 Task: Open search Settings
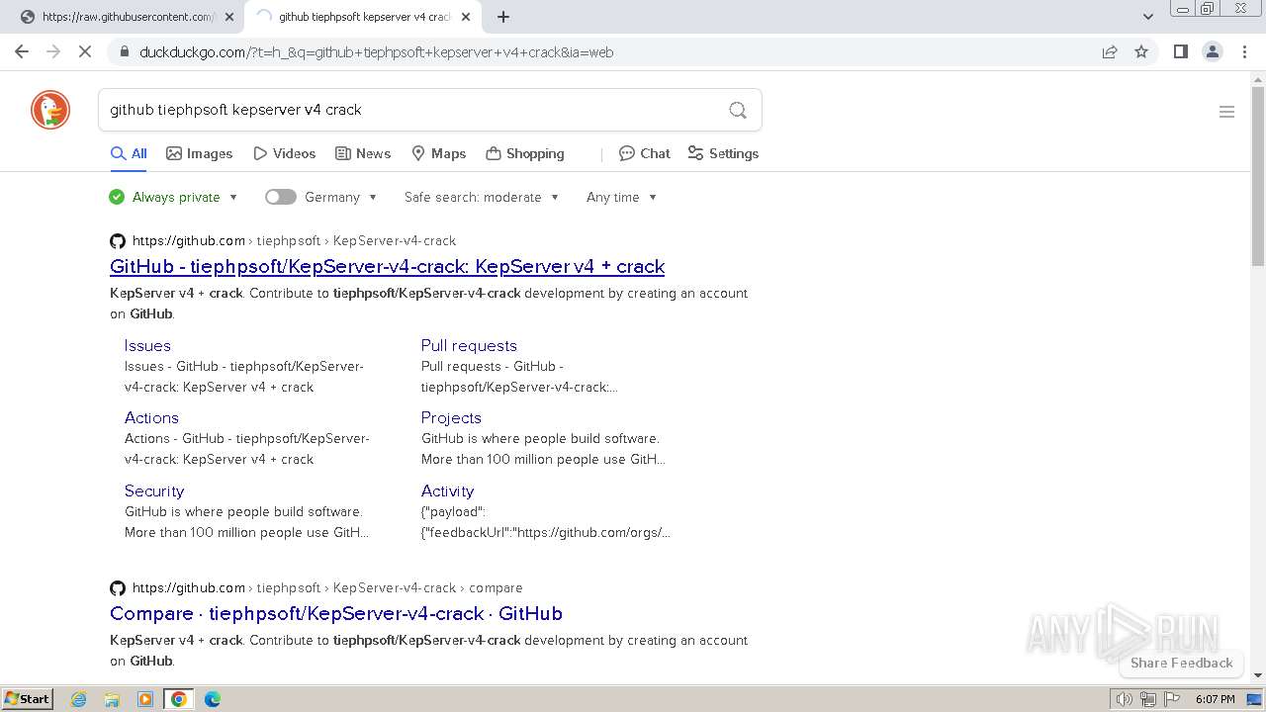pos(723,153)
